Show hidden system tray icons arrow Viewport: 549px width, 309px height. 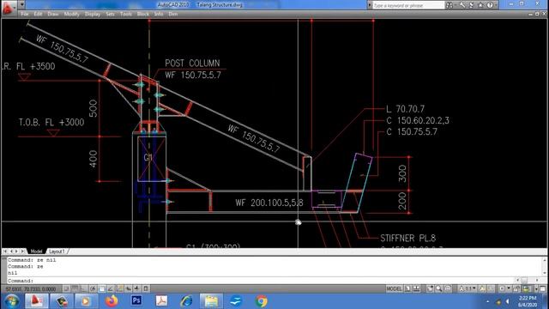(x=488, y=301)
